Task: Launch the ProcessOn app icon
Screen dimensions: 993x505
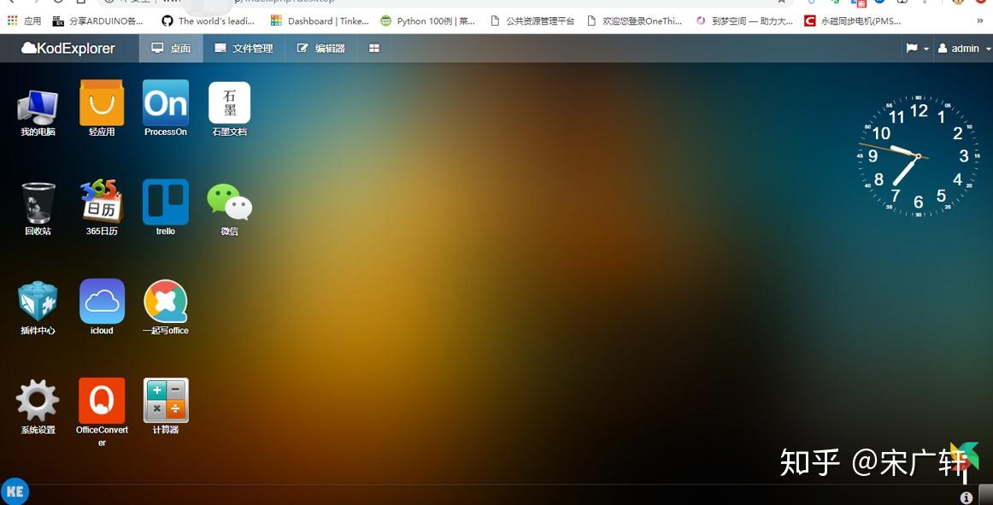Action: click(165, 103)
